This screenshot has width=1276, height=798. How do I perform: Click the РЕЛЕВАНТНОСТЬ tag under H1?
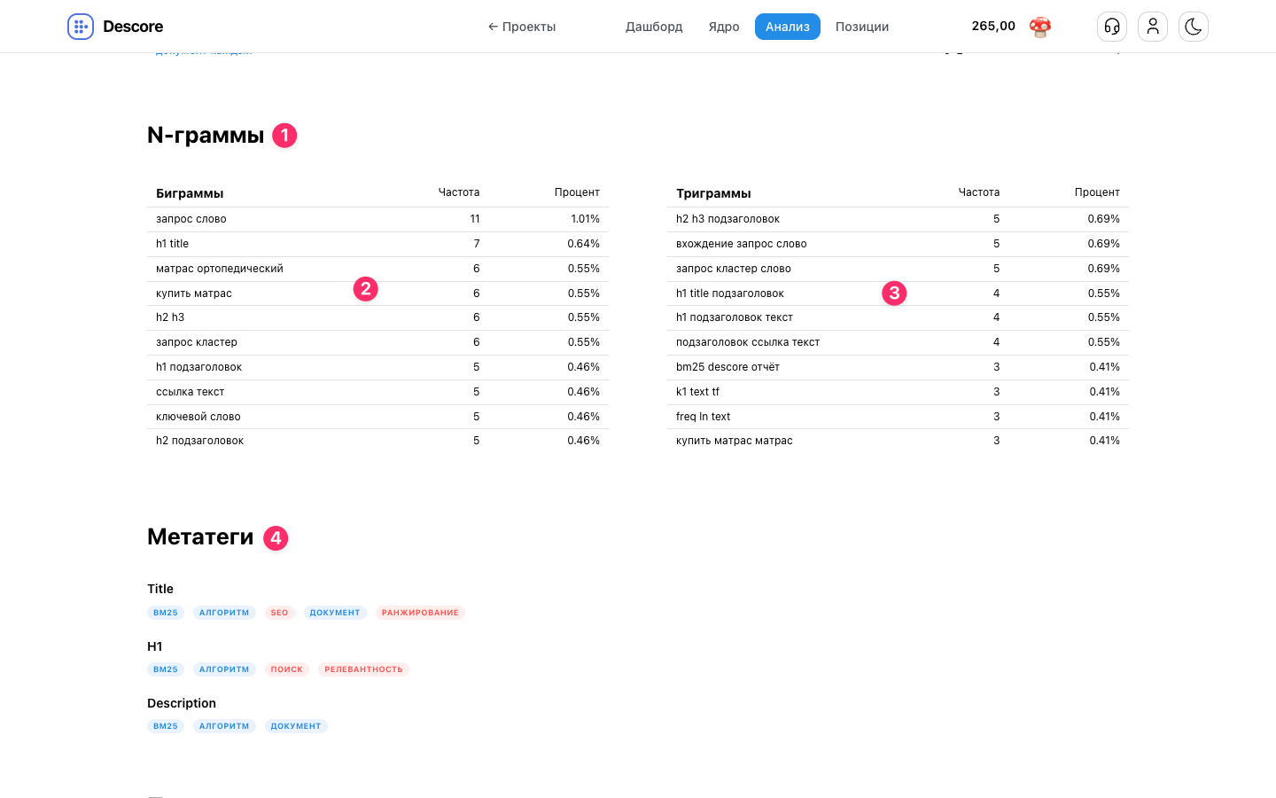(x=363, y=669)
